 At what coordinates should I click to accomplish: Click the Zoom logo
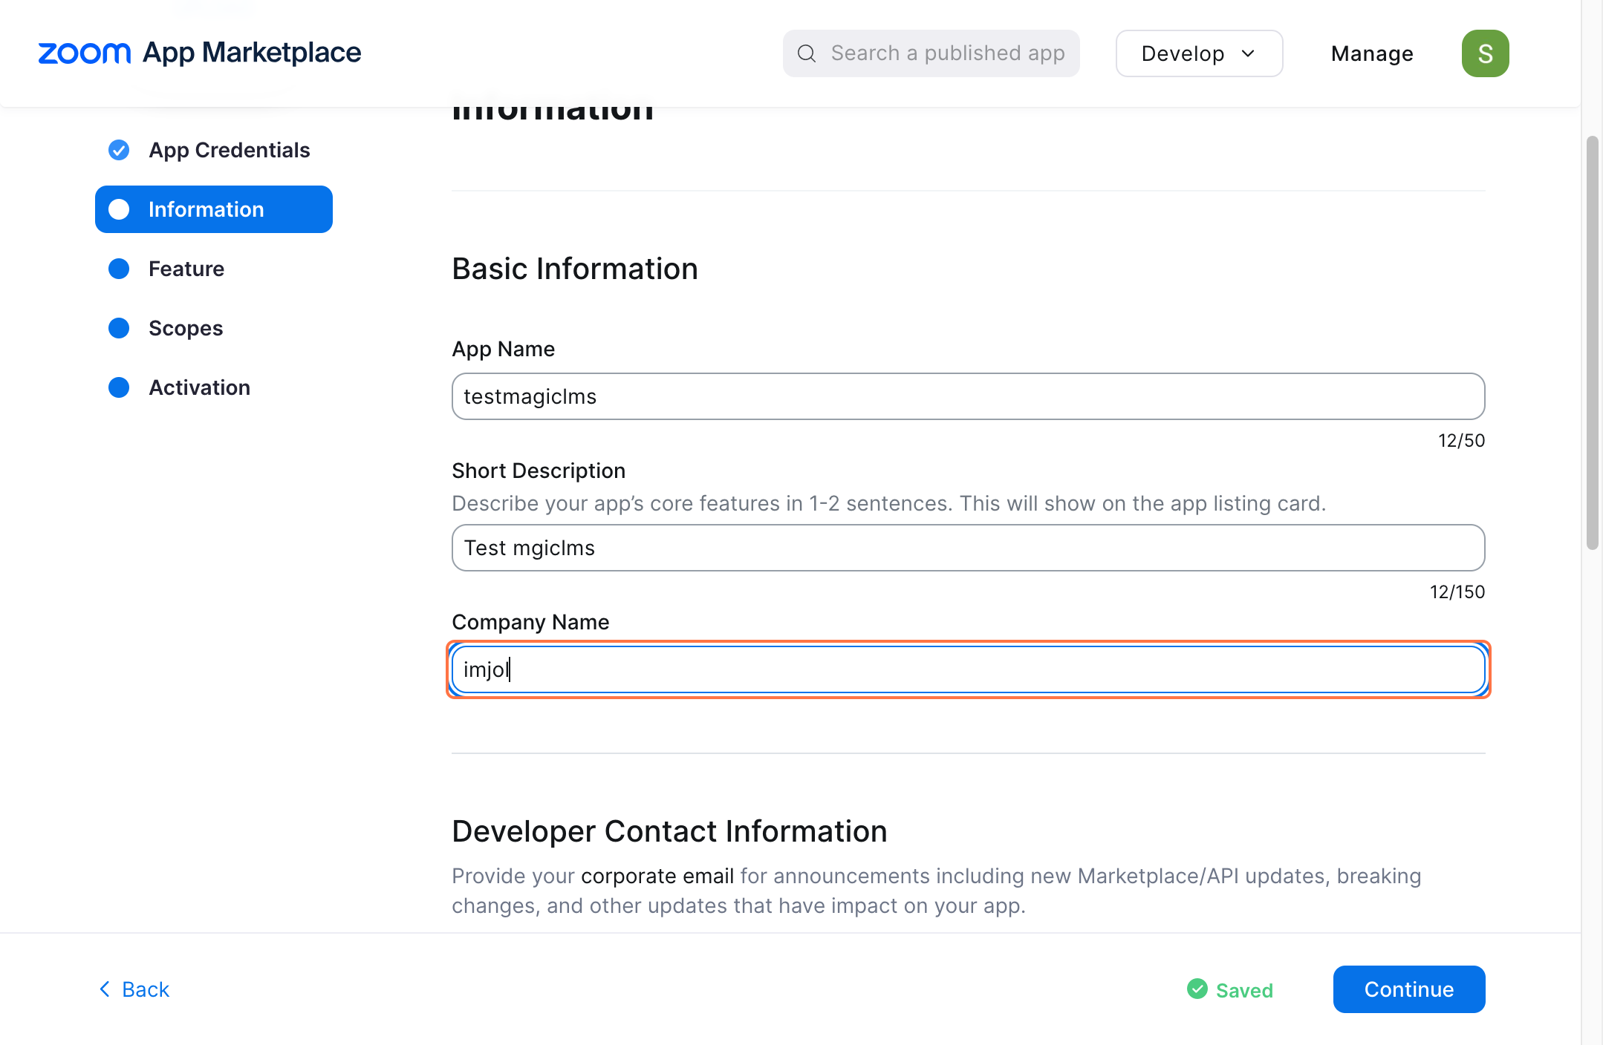(84, 53)
